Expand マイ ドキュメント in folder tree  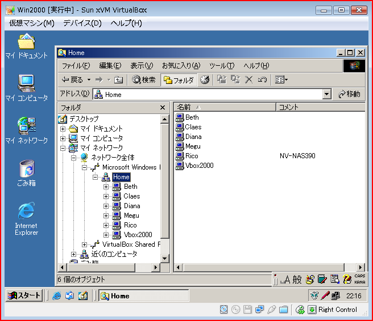(x=63, y=129)
